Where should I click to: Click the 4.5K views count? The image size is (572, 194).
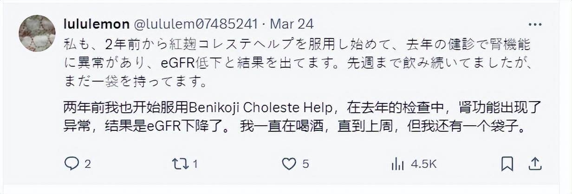[x=423, y=164]
